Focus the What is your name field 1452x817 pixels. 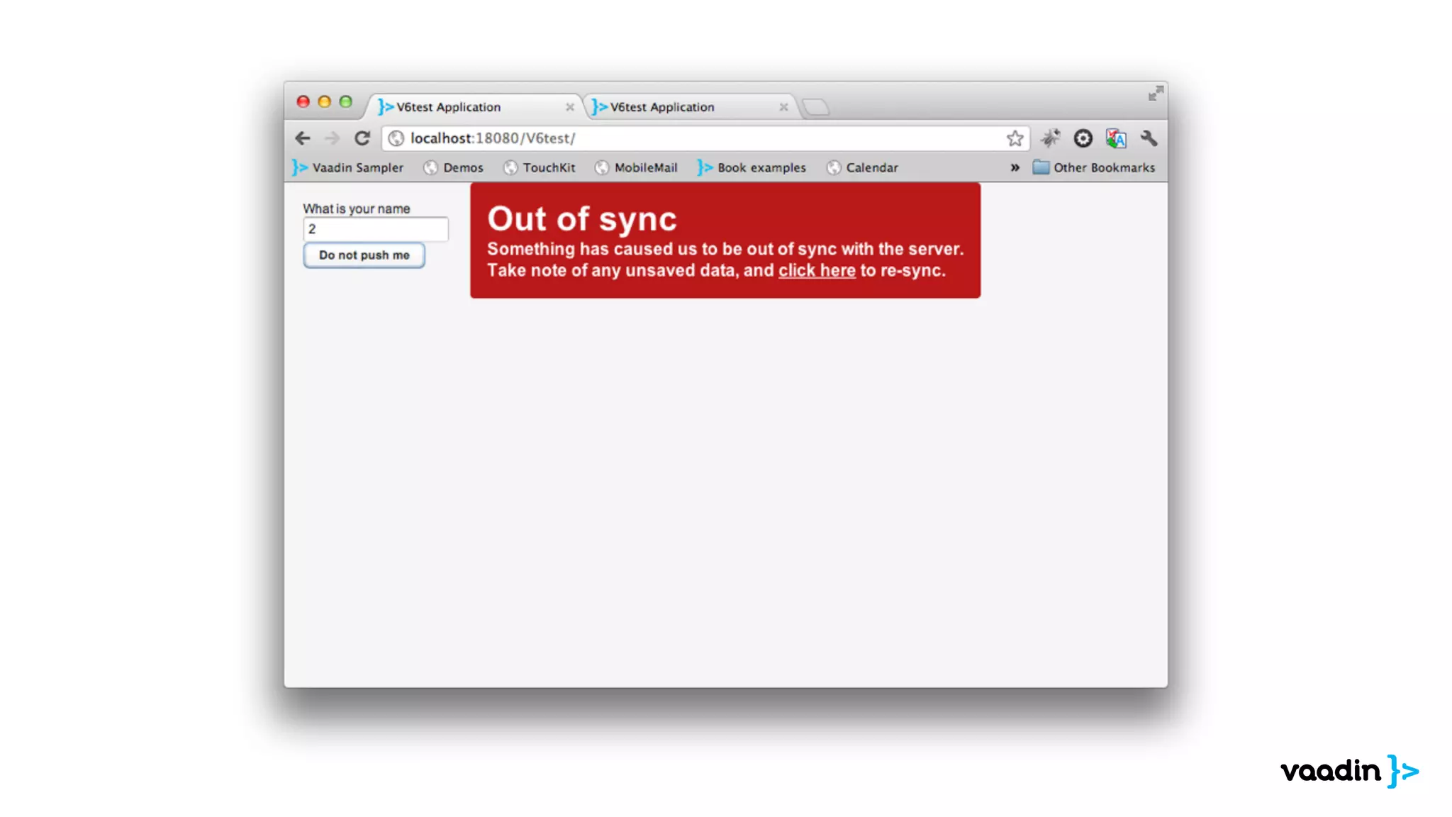click(375, 229)
